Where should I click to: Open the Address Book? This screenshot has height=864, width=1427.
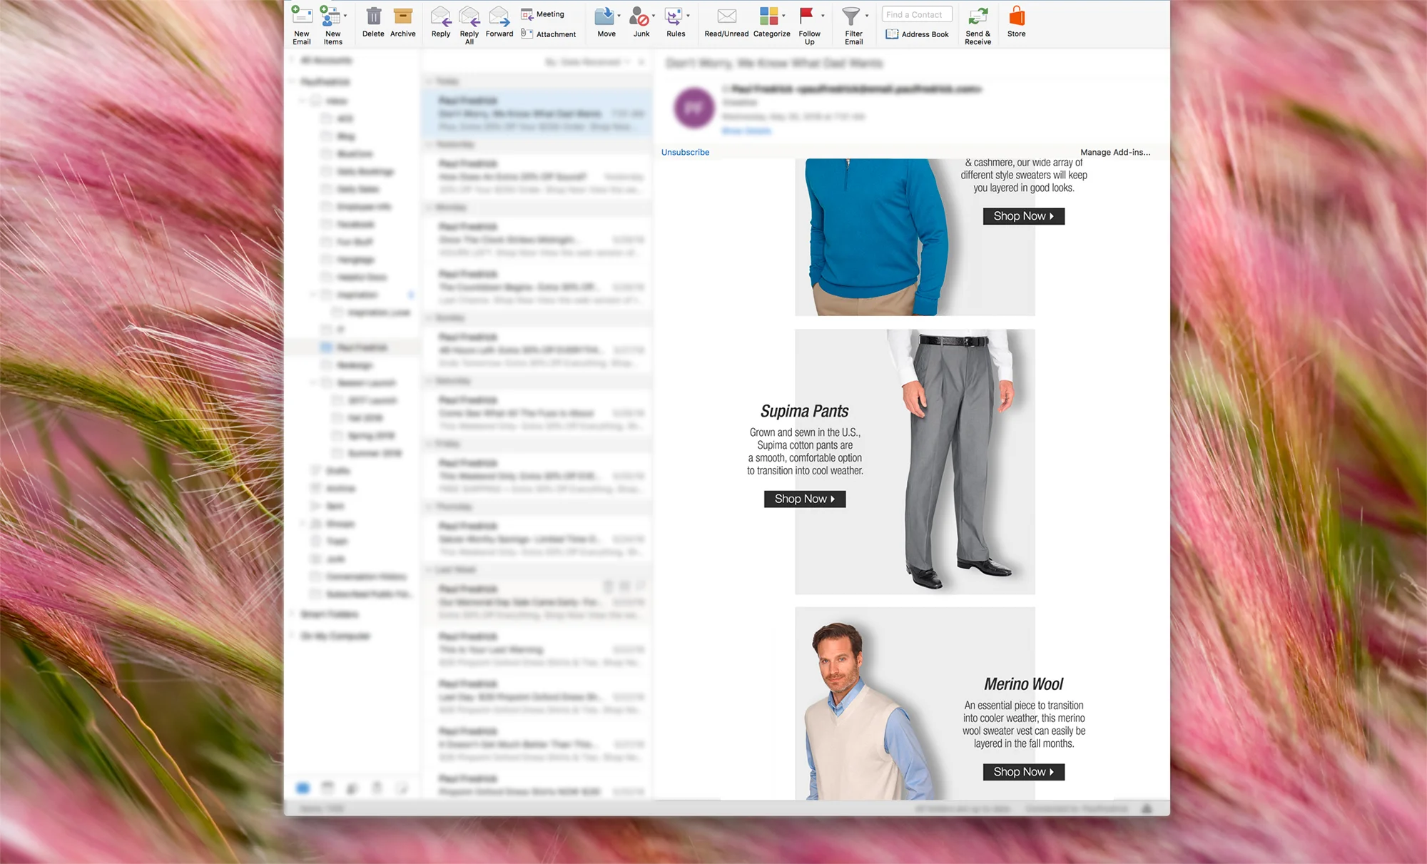917,34
